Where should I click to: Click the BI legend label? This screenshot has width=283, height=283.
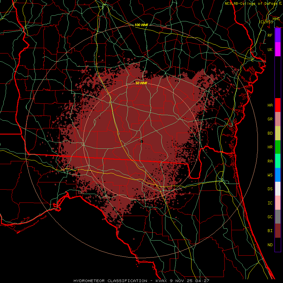point(270,231)
